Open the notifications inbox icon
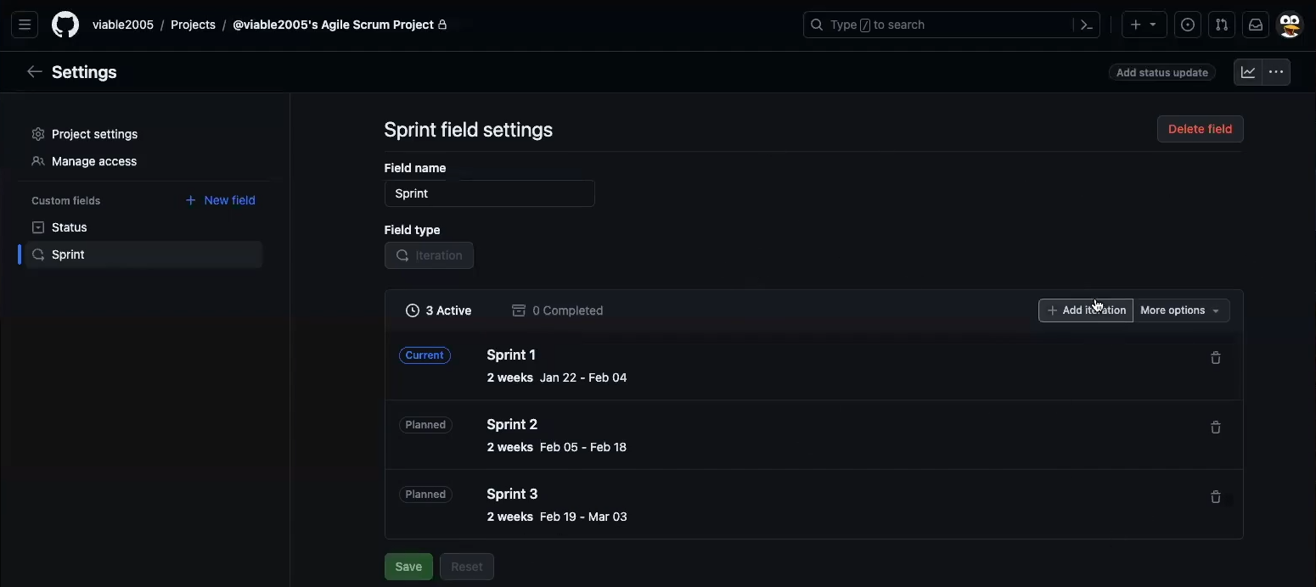The width and height of the screenshot is (1316, 587). 1256,25
